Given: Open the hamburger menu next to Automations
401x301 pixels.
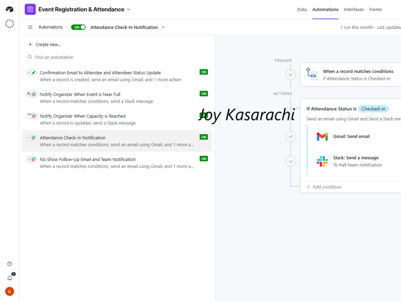Looking at the screenshot, I should (x=30, y=27).
